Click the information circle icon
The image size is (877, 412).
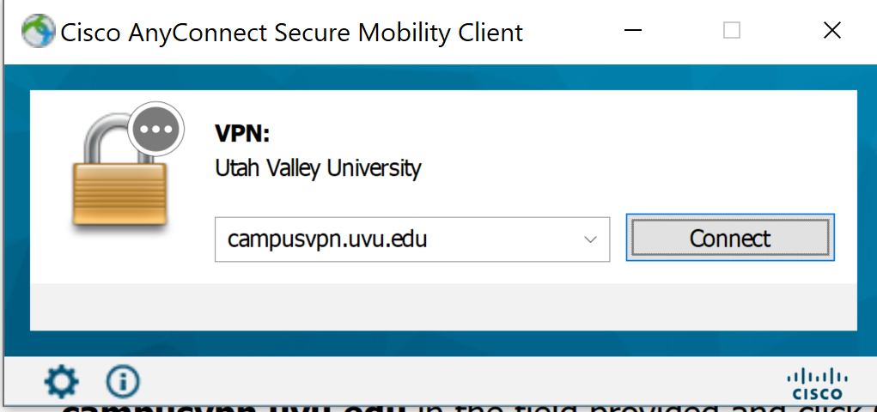122,382
